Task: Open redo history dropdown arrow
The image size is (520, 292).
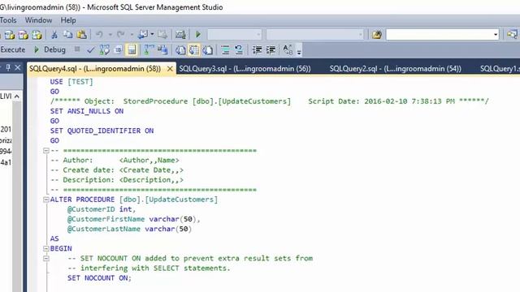Action: pos(132,34)
